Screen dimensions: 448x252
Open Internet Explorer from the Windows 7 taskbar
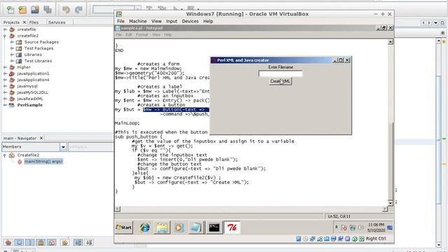pyautogui.click(x=145, y=227)
